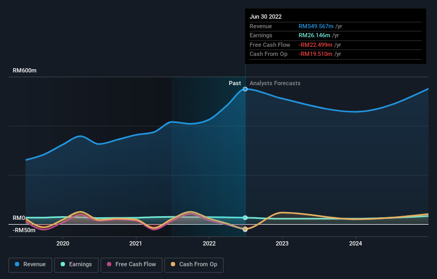437x279 pixels.
Task: Toggle the Free Cash Flow legend series
Action: click(131, 265)
